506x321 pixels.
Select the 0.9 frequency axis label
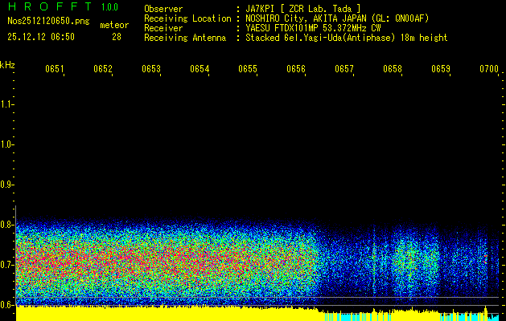point(7,185)
